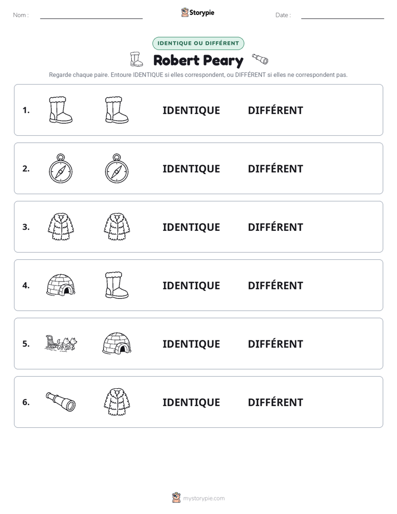
Task: Select the spyglass telescope in row 6
Action: click(61, 402)
